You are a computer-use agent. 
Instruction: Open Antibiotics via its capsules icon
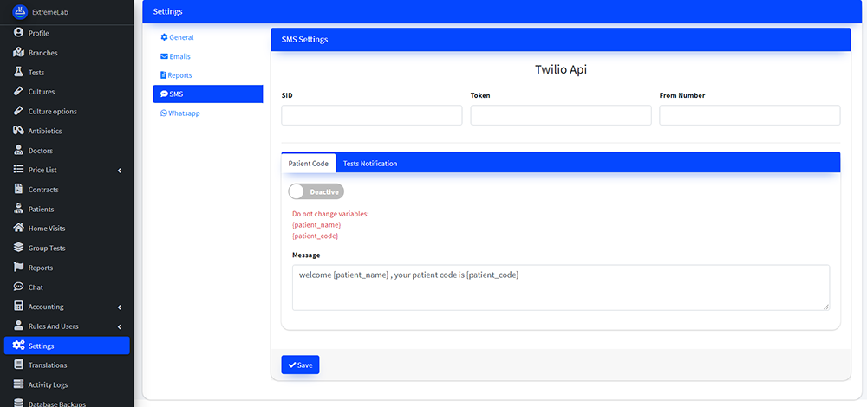[x=19, y=131]
